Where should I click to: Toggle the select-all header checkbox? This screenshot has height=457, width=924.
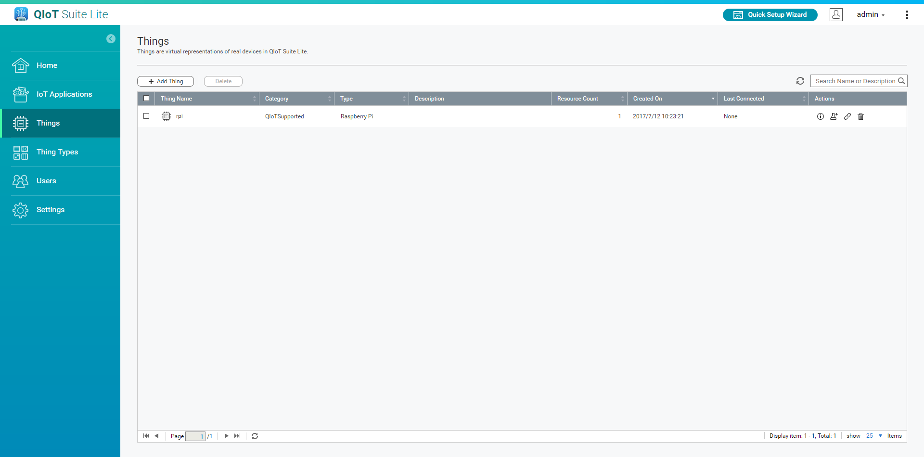point(146,98)
